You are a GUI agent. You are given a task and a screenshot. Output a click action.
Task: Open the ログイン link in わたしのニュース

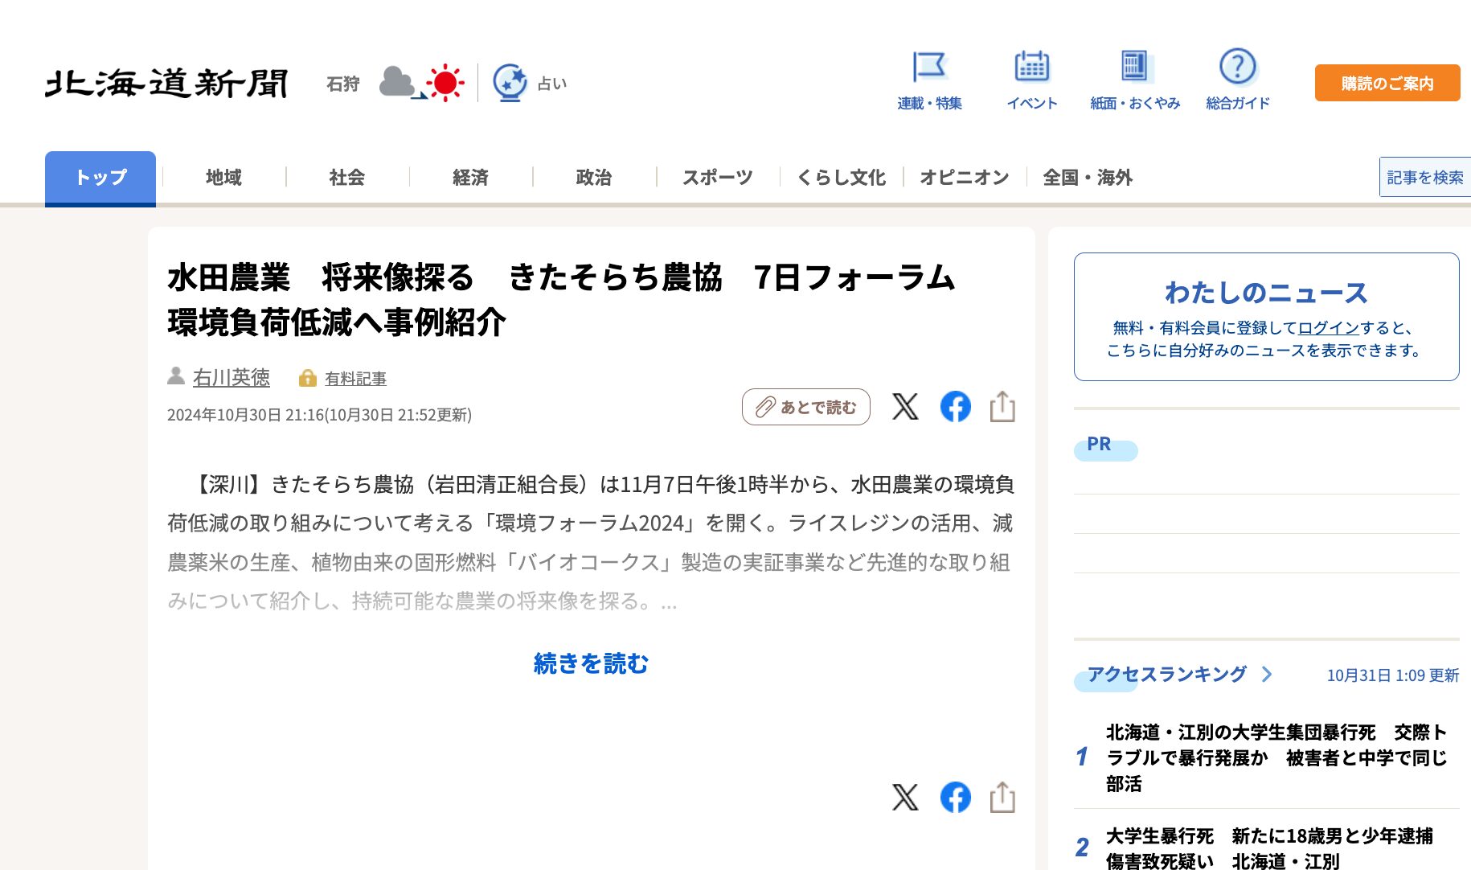pyautogui.click(x=1327, y=328)
